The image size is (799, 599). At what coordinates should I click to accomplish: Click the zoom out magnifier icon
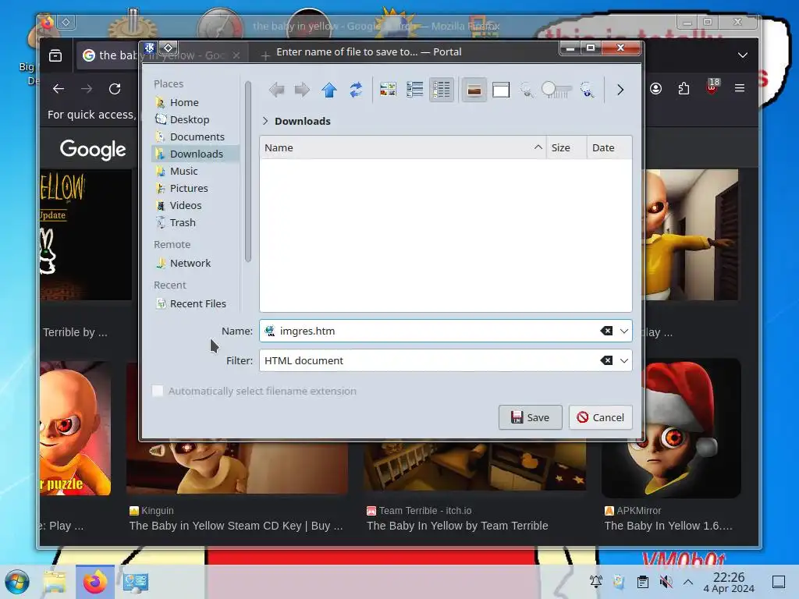[x=527, y=90]
